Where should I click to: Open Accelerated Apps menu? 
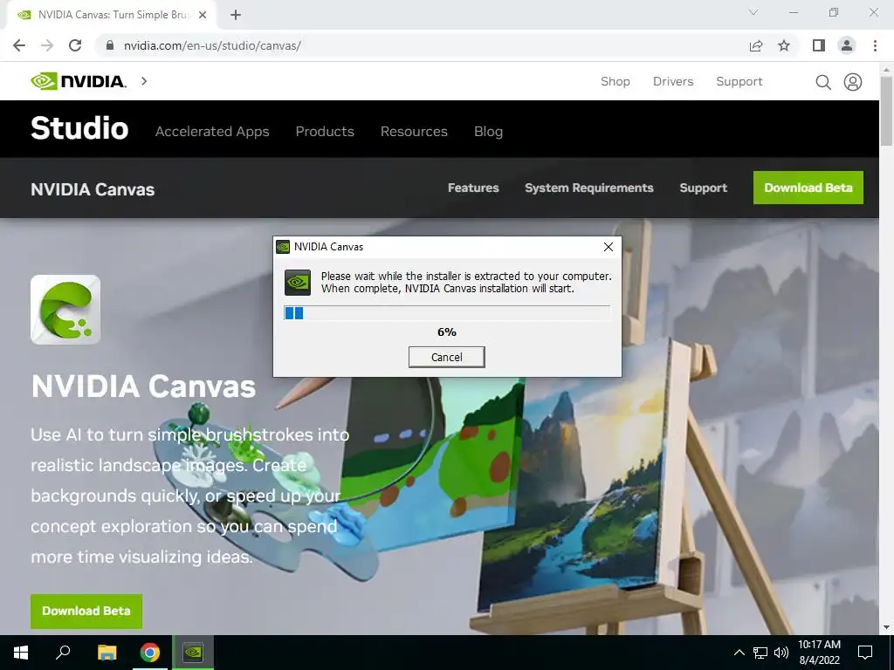click(212, 132)
